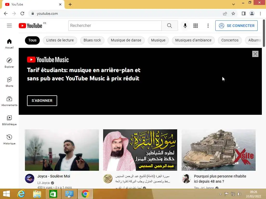Image resolution: width=266 pixels, height=199 pixels.
Task: Open Bibliothèque in the sidebar
Action: (9, 120)
